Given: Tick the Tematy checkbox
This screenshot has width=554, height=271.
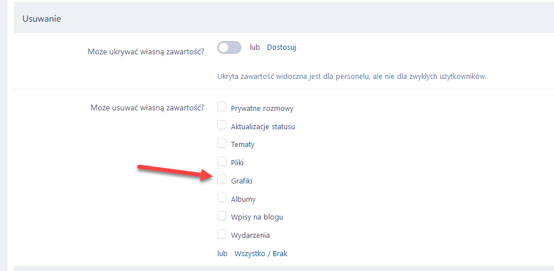Looking at the screenshot, I should pyautogui.click(x=222, y=144).
